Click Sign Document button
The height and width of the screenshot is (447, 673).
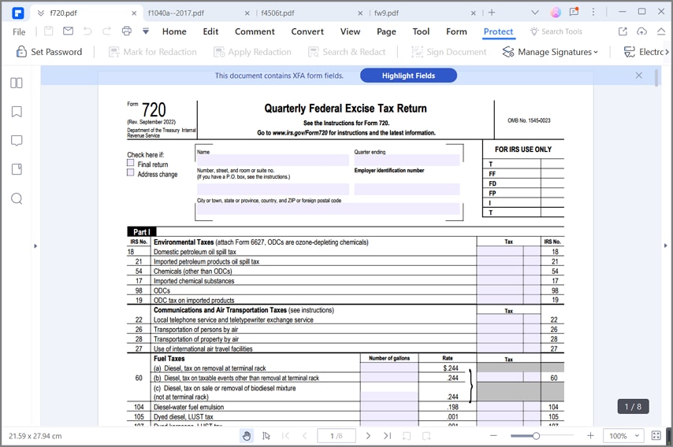point(448,52)
